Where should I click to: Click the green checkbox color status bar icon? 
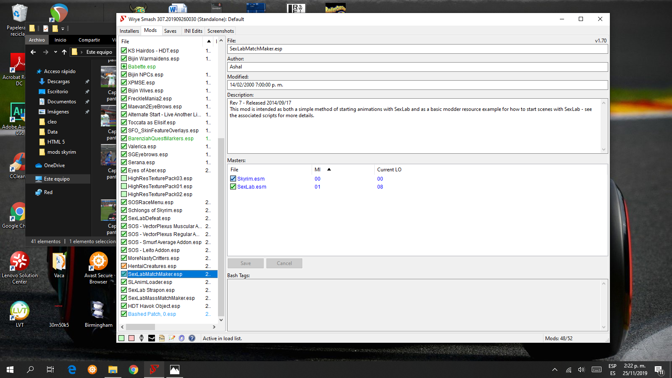(x=121, y=338)
